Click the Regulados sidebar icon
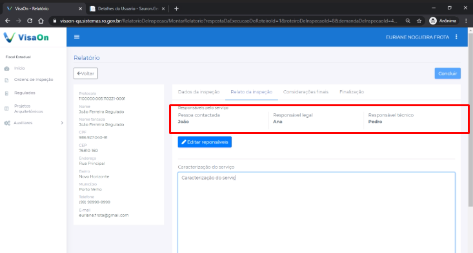The image size is (473, 253). (6, 93)
